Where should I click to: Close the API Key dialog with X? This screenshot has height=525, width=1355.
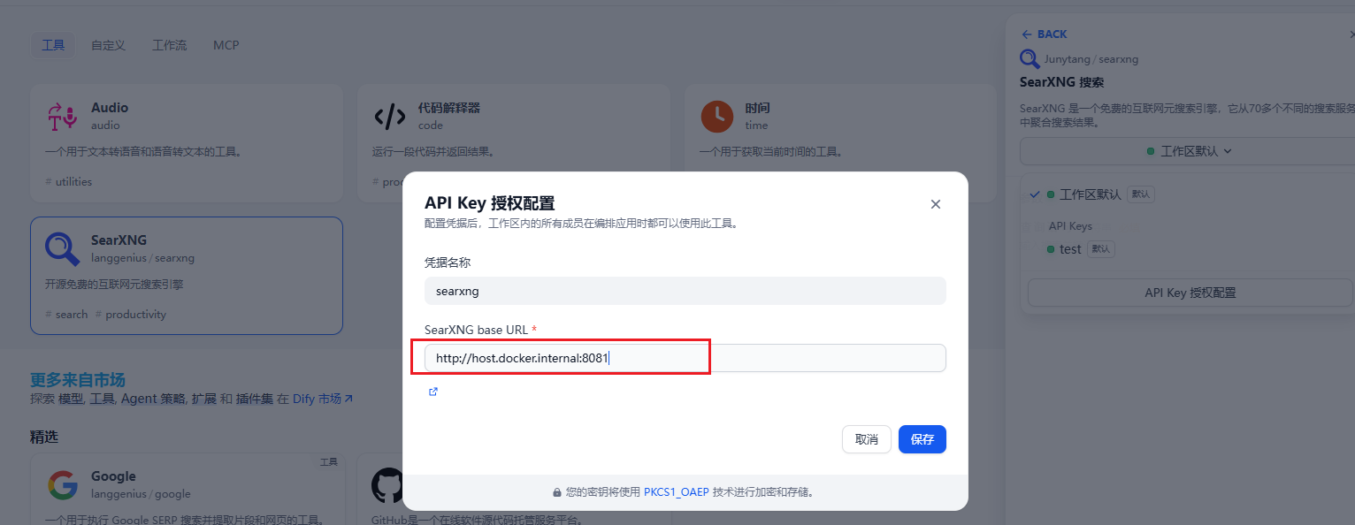(x=936, y=204)
